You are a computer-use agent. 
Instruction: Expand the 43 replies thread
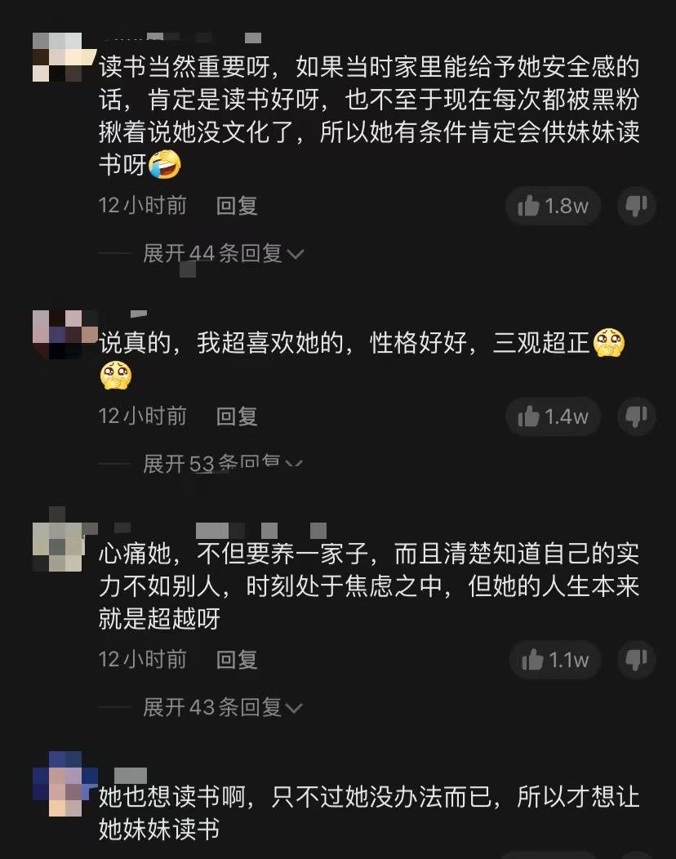(x=222, y=707)
